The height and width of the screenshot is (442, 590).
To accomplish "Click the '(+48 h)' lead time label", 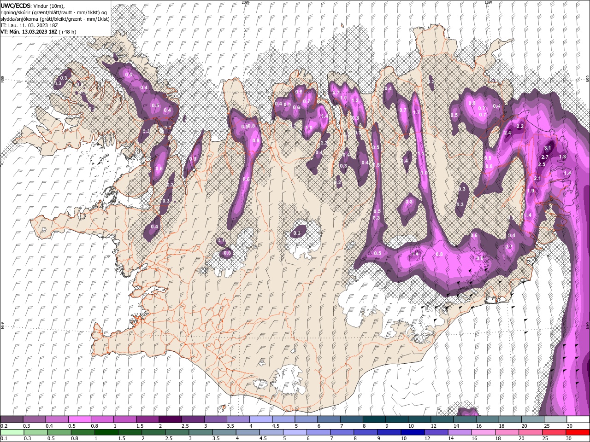I will coord(68,31).
